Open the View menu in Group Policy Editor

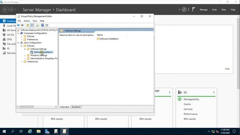click(35, 21)
